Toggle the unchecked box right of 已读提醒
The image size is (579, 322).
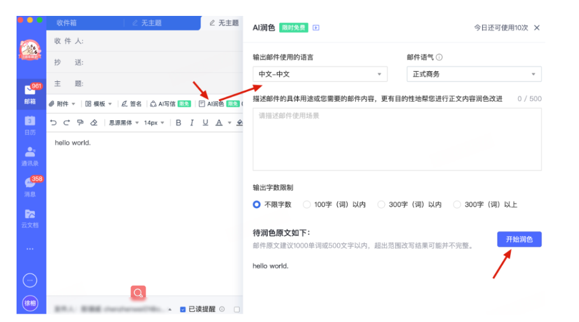[237, 309]
